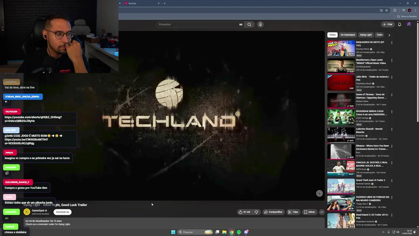This screenshot has width=419, height=236.
Task: Open options menu for GTA VI Trailer 2
Action: pos(392,181)
